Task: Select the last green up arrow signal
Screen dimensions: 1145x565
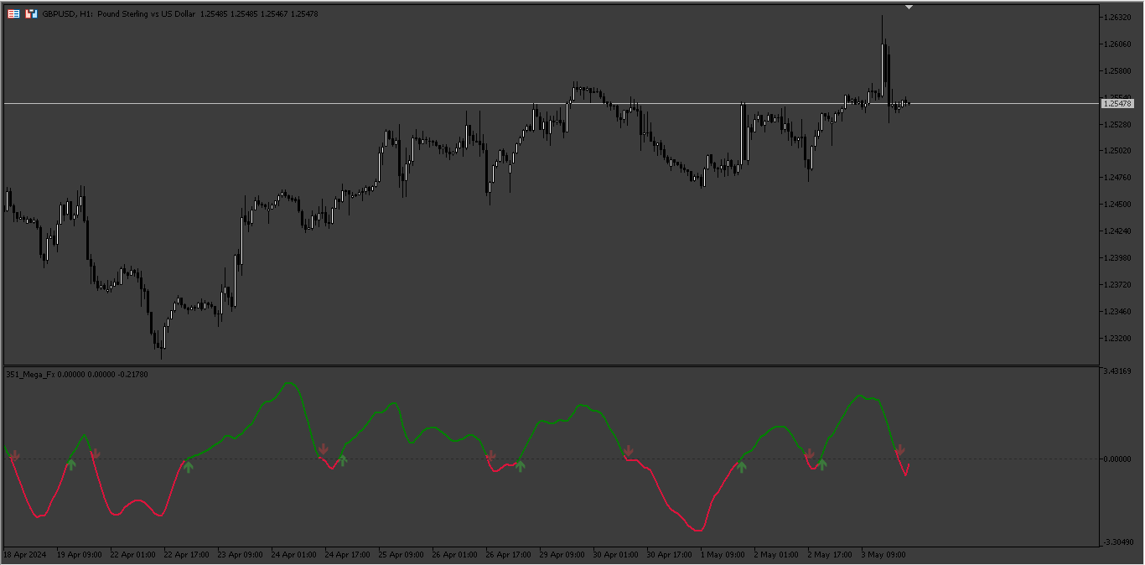Action: click(822, 464)
